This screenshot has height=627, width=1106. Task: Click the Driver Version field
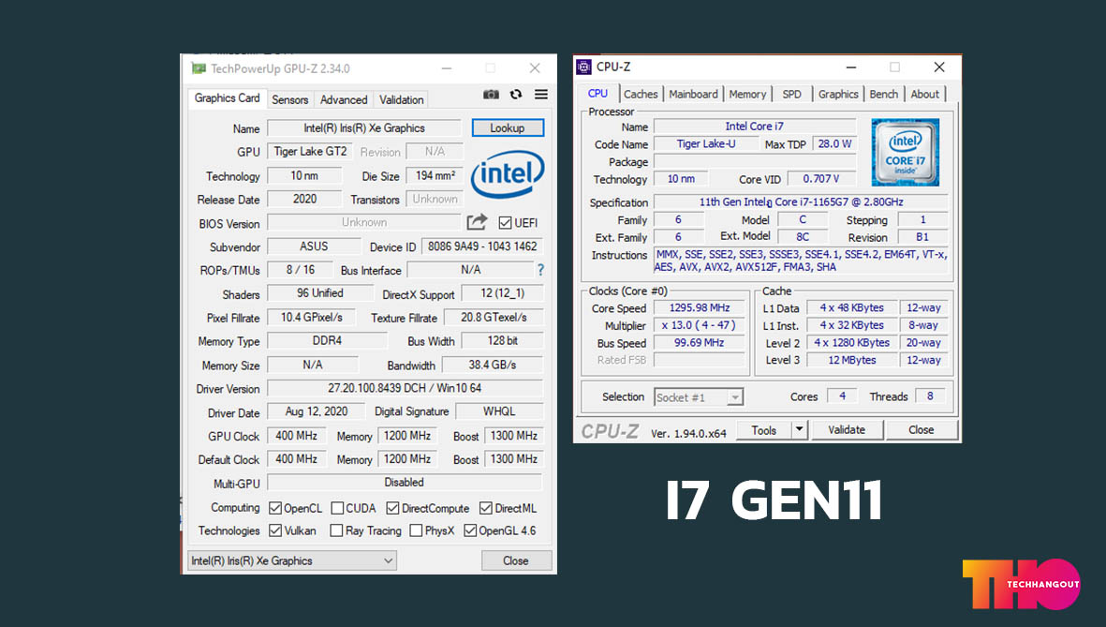click(405, 388)
